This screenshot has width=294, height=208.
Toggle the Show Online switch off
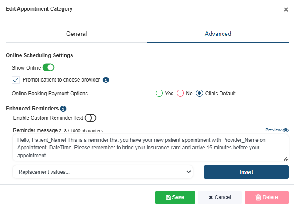48,68
